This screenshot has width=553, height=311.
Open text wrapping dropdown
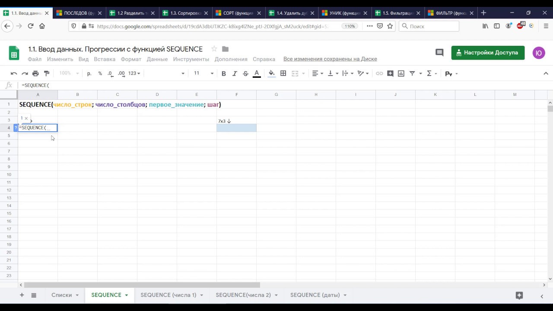click(x=347, y=73)
